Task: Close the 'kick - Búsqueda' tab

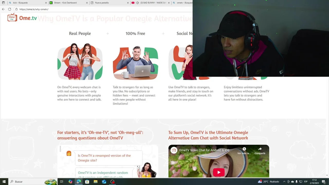Action: pyautogui.click(x=46, y=3)
